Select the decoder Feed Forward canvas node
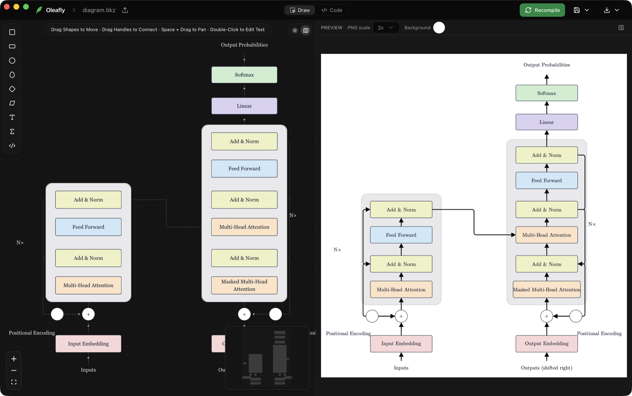632x396 pixels. point(244,168)
